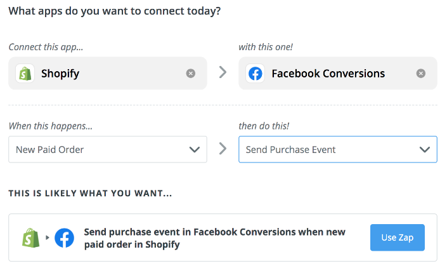The image size is (447, 273).
Task: Click the arrow between trigger and action dropdowns
Action: [223, 149]
